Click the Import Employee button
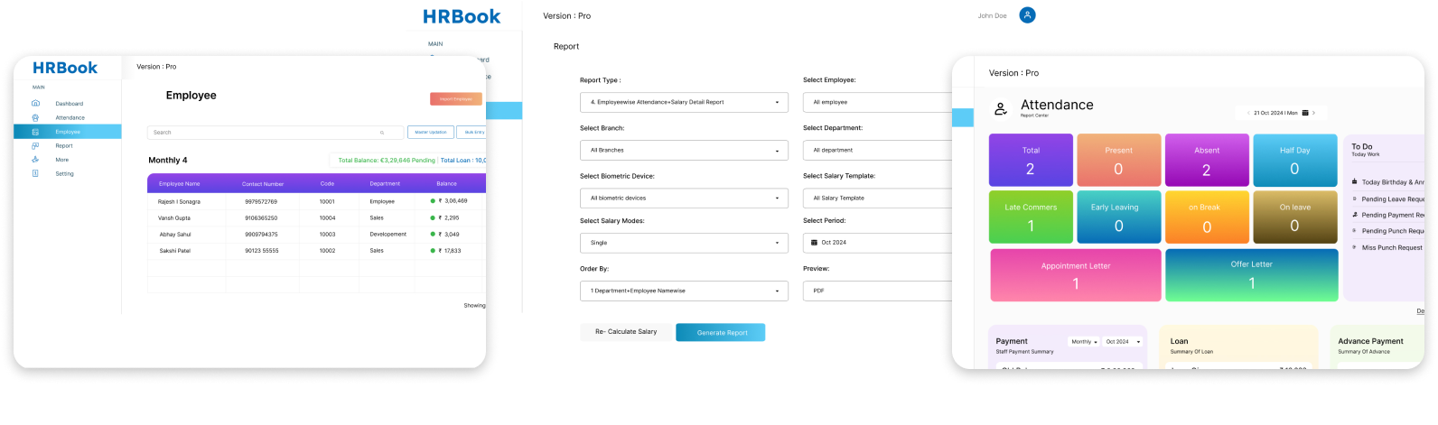Image resolution: width=1438 pixels, height=425 pixels. 456,99
